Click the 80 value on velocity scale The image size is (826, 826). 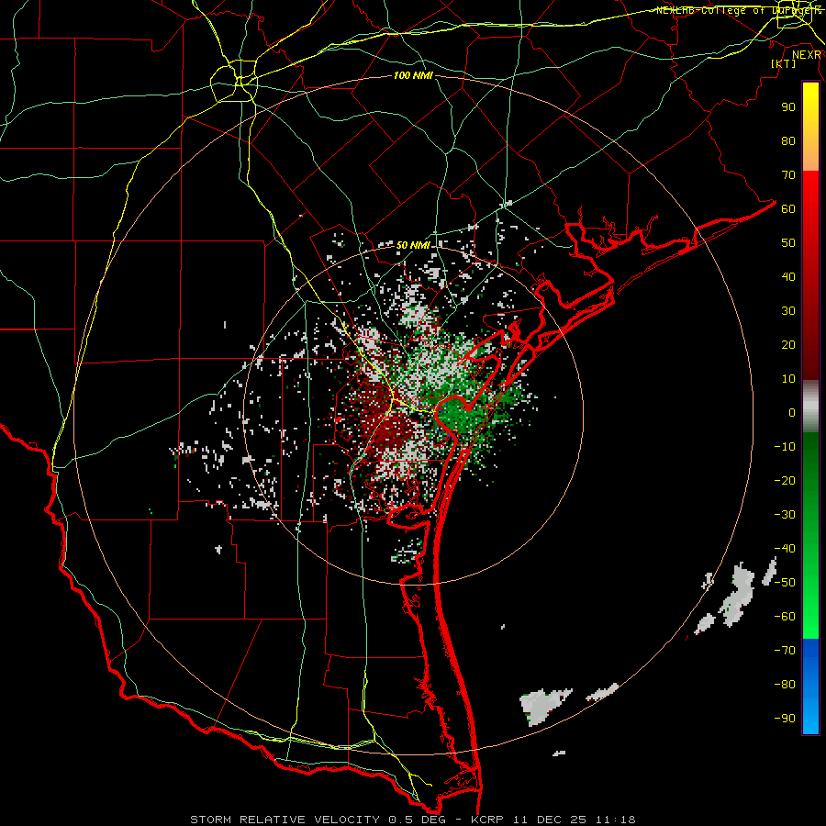click(x=788, y=140)
